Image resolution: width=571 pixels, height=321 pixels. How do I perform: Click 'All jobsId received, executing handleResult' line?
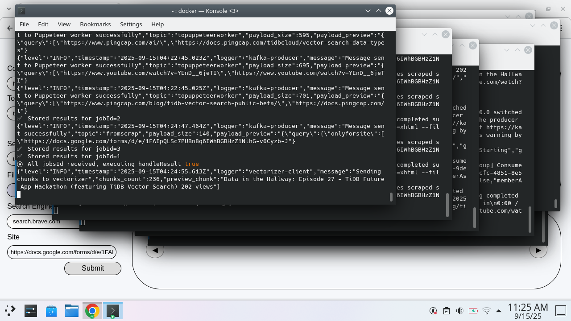(108, 164)
